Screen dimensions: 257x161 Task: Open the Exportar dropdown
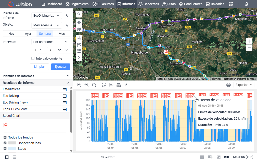click(244, 85)
